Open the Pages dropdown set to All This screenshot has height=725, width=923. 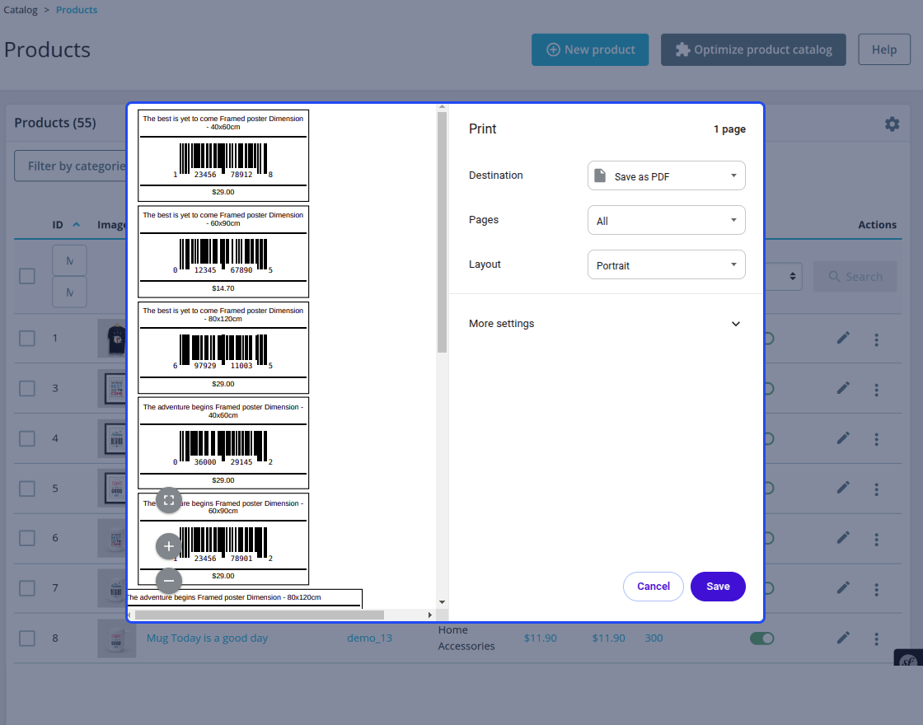[x=667, y=220]
